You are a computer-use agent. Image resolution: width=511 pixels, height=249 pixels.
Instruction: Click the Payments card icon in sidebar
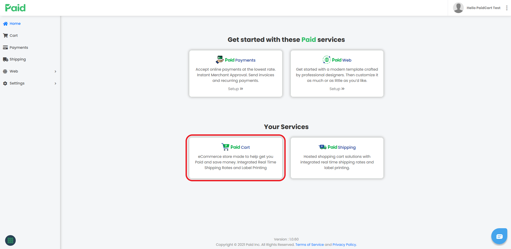point(5,47)
